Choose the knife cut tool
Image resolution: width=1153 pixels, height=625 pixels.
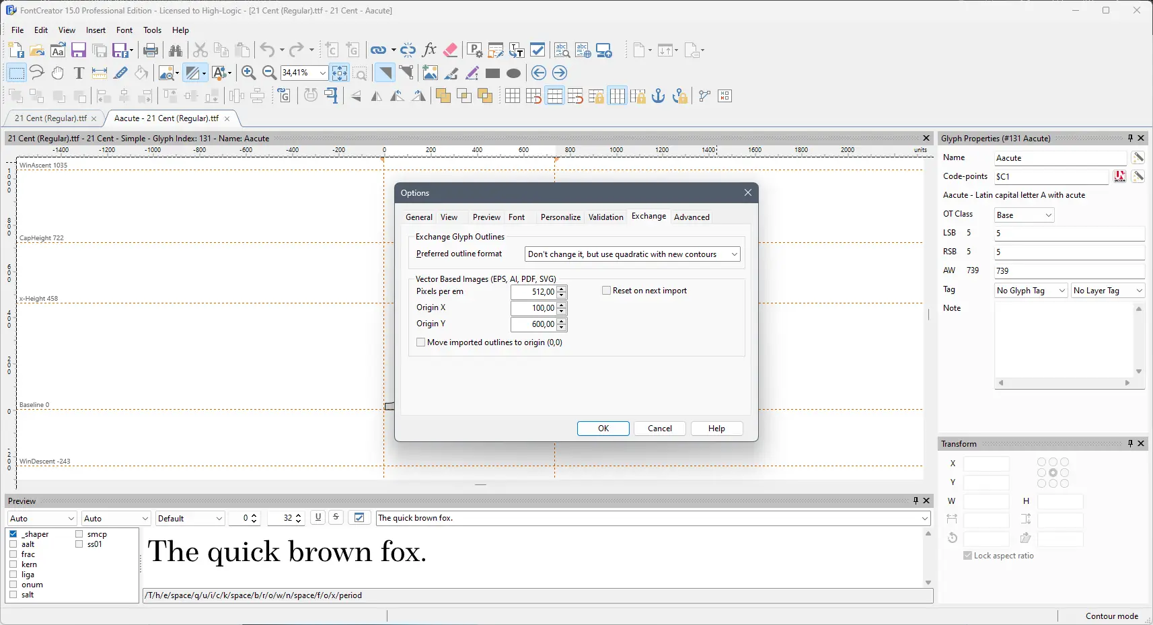tap(120, 73)
